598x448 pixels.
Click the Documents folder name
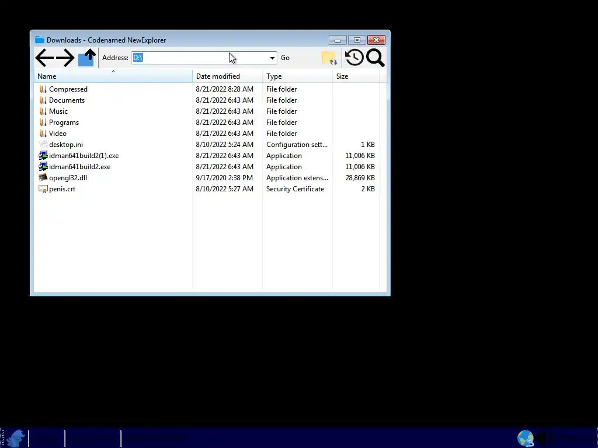[x=67, y=100]
